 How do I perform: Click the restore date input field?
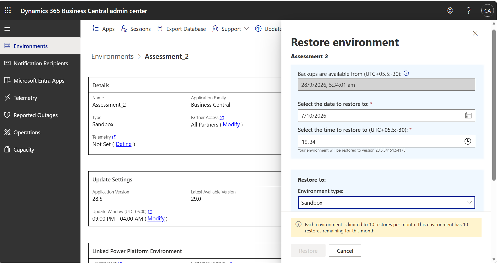[x=386, y=116]
